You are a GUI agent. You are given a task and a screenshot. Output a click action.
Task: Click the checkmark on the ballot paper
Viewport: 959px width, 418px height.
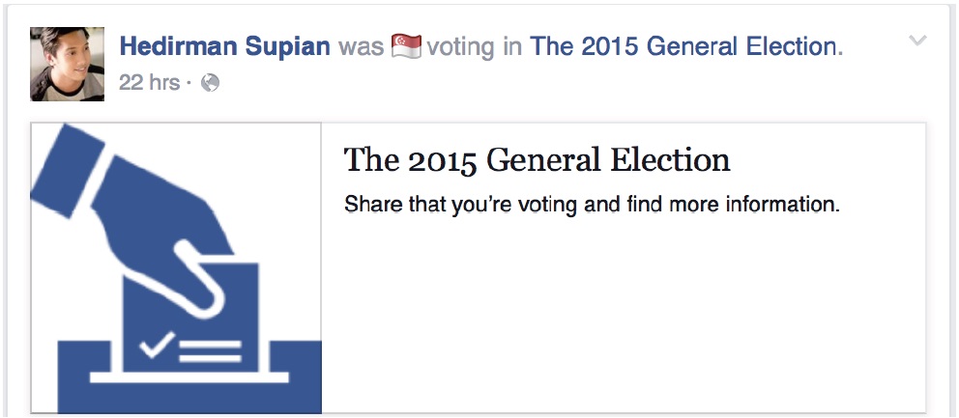click(156, 345)
